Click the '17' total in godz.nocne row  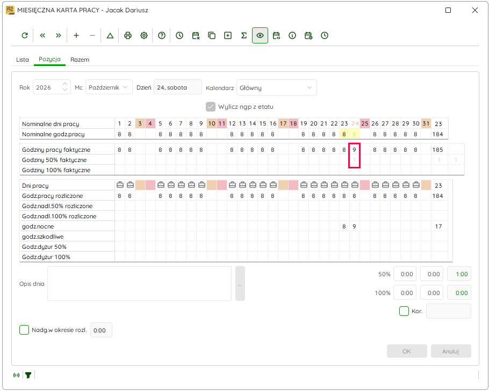(438, 226)
